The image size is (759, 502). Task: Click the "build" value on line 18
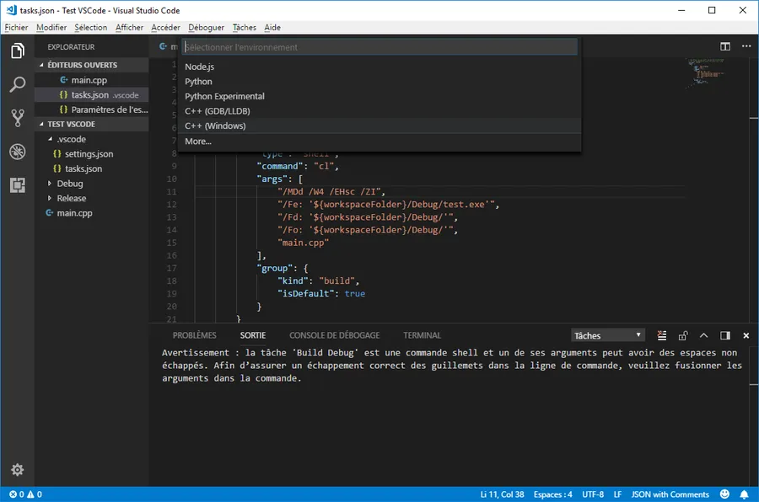click(x=336, y=281)
